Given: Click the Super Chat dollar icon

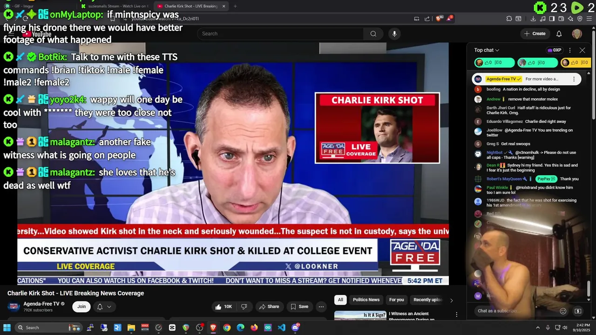Looking at the screenshot, I should click(578, 311).
